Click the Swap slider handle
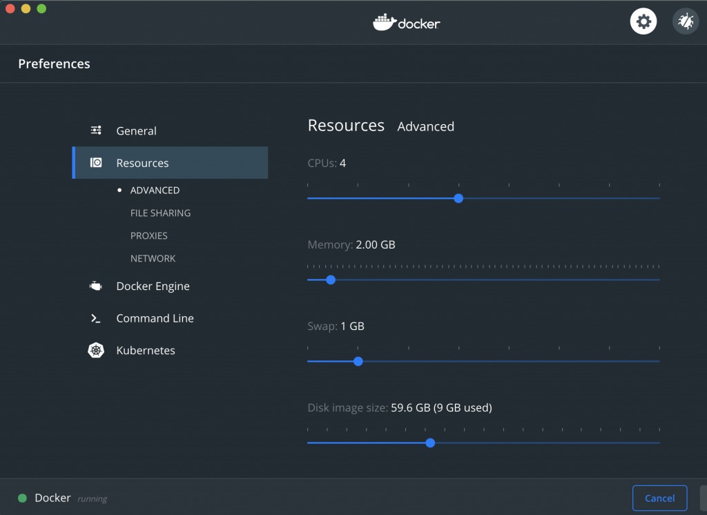 pos(358,362)
